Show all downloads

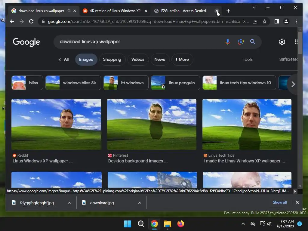(x=280, y=202)
